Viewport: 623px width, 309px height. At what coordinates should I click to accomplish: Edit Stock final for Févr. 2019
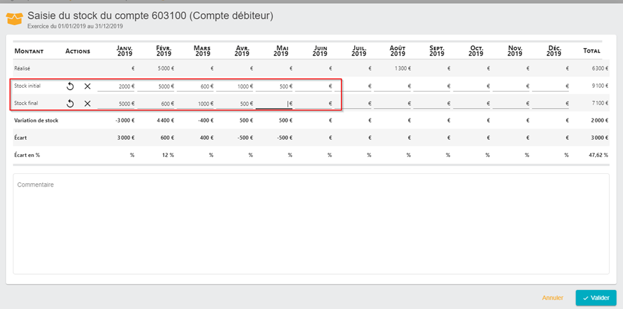pyautogui.click(x=156, y=103)
